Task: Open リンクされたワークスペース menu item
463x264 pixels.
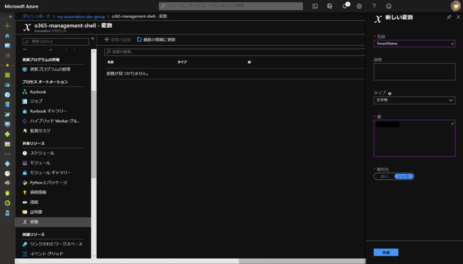Action: pyautogui.click(x=53, y=244)
